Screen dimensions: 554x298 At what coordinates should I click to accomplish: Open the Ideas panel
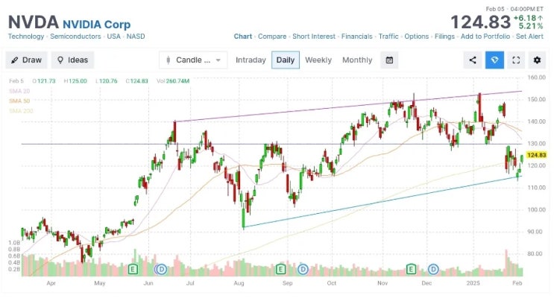pos(72,60)
